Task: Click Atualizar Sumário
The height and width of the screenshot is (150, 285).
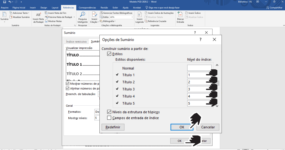Action: [19, 17]
